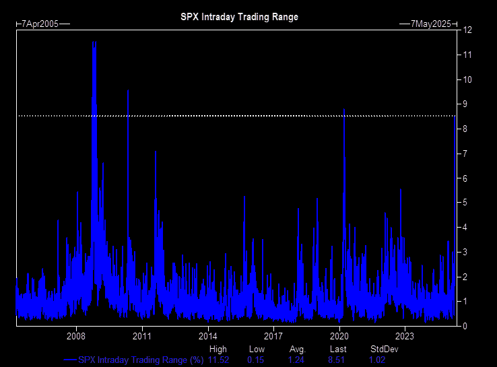
Task: Click the 2023 x-axis year label
Action: click(x=405, y=335)
